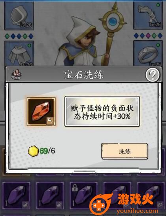
Task: Click the 宝石洗练 title bar
Action: (x=83, y=75)
